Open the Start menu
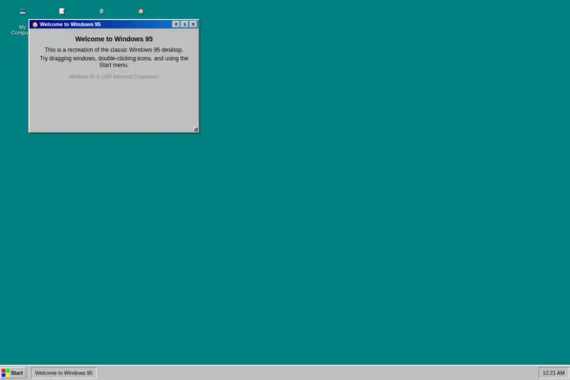 pyautogui.click(x=13, y=373)
